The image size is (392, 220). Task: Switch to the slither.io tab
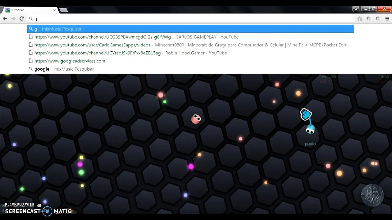[x=30, y=10]
